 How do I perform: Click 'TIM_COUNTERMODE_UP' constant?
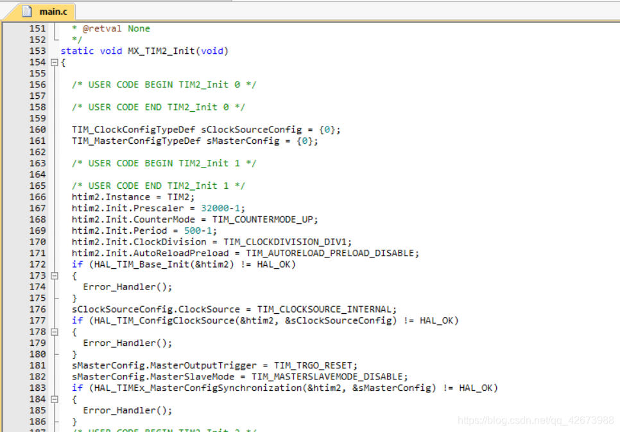click(263, 220)
